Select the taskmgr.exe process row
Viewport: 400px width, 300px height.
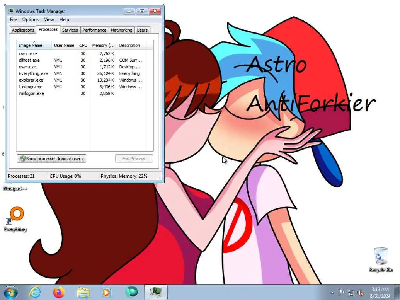[82, 87]
